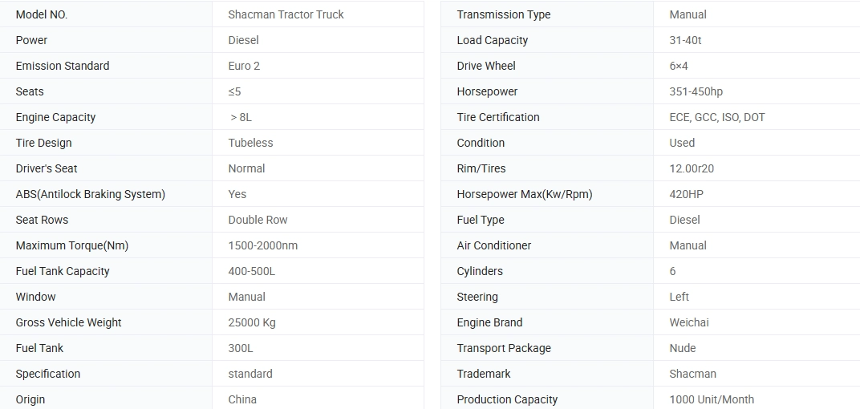Screen dimensions: 860x409
Task: Click the '420HP' horsepower max value
Action: 686,194
